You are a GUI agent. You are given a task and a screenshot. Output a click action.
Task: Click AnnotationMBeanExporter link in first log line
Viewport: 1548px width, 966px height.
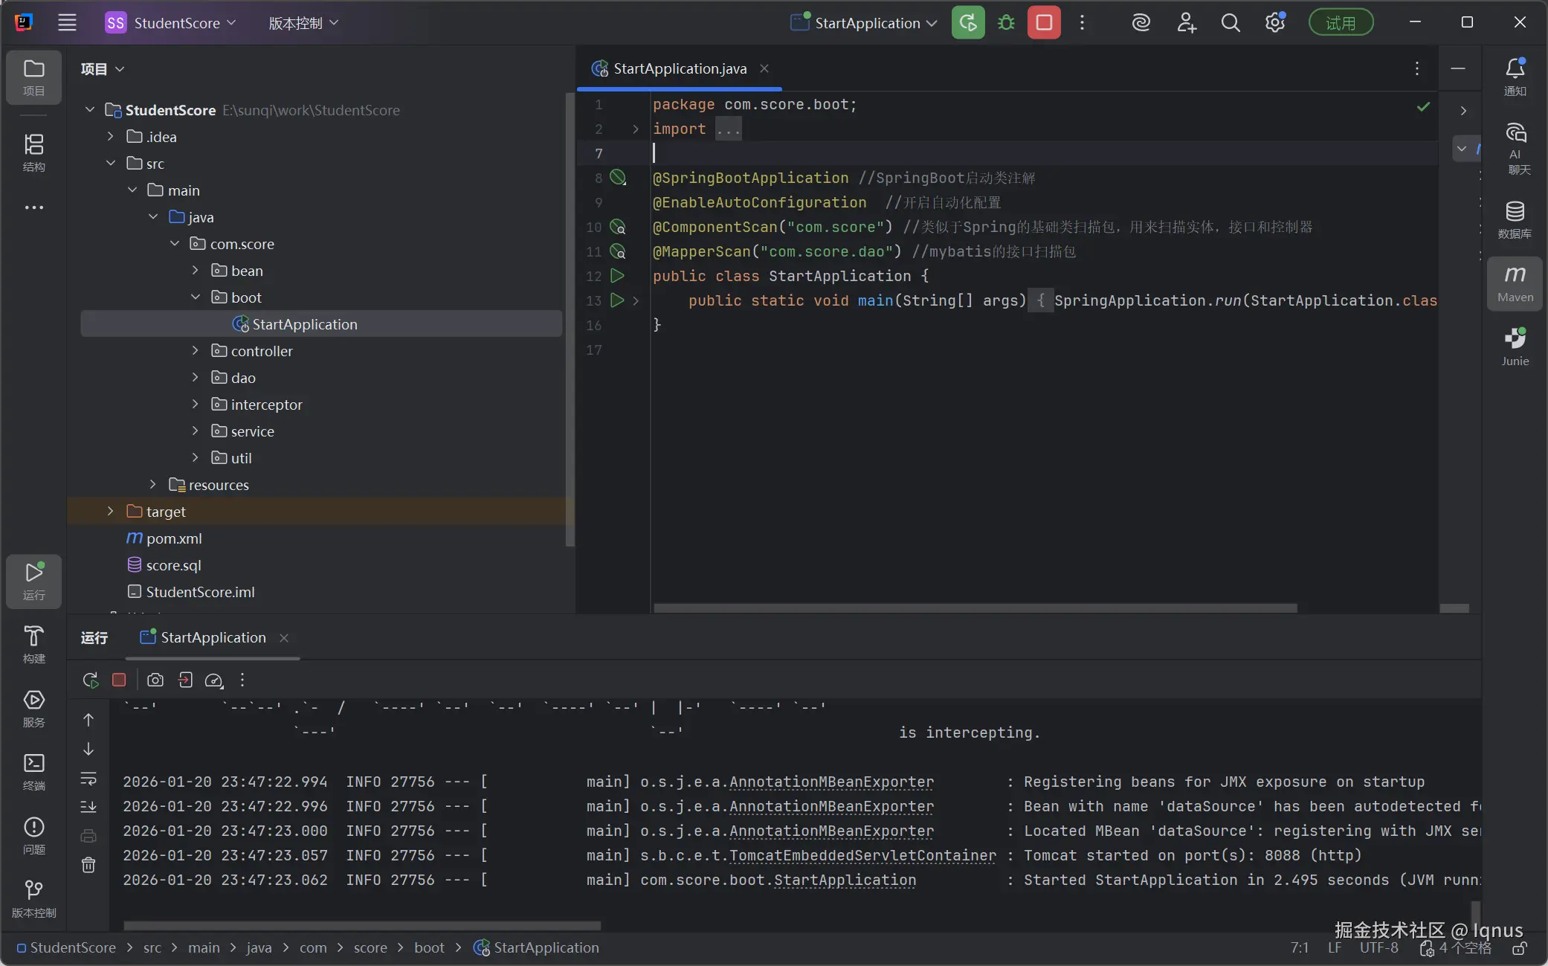831,782
